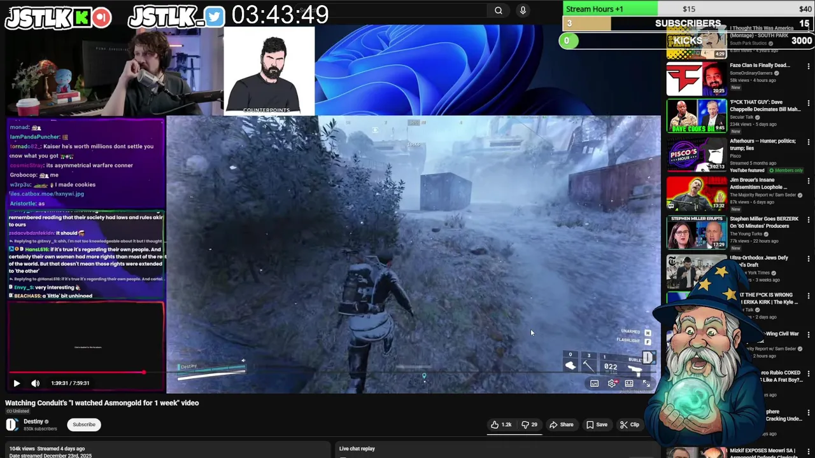
Task: Open more options for 'Faze Clan Is Finally Dead'
Action: pyautogui.click(x=809, y=66)
